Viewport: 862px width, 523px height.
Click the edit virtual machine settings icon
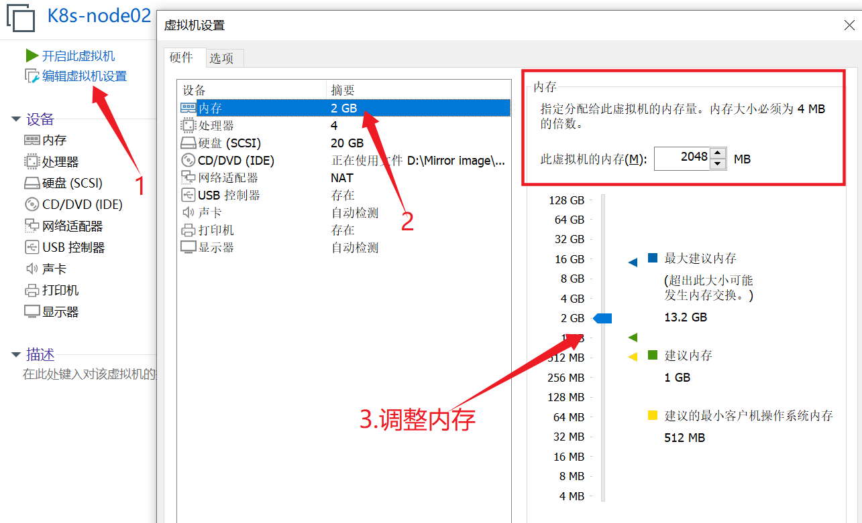pyautogui.click(x=32, y=76)
